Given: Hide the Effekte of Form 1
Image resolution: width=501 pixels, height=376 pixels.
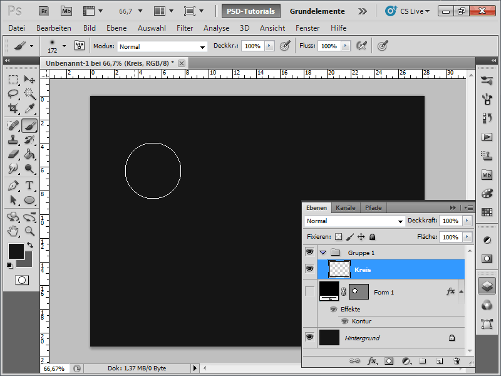Looking at the screenshot, I should click(334, 309).
